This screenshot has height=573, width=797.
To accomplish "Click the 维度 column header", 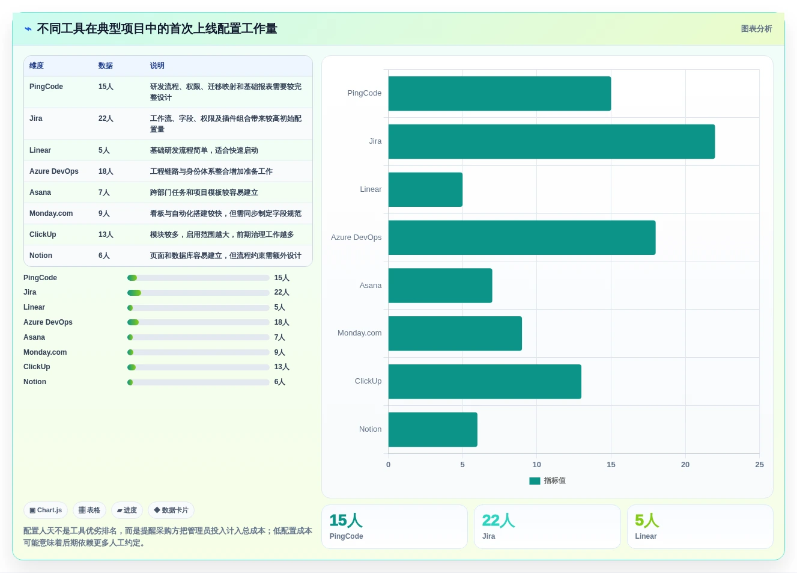I will pos(37,66).
